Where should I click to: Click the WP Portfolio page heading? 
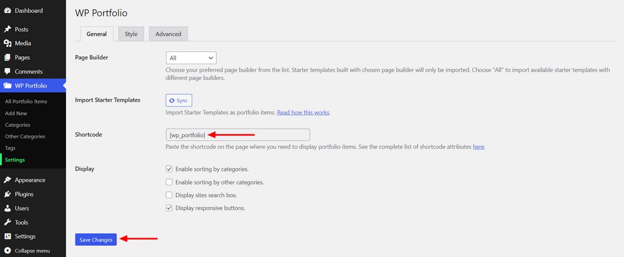coord(101,13)
